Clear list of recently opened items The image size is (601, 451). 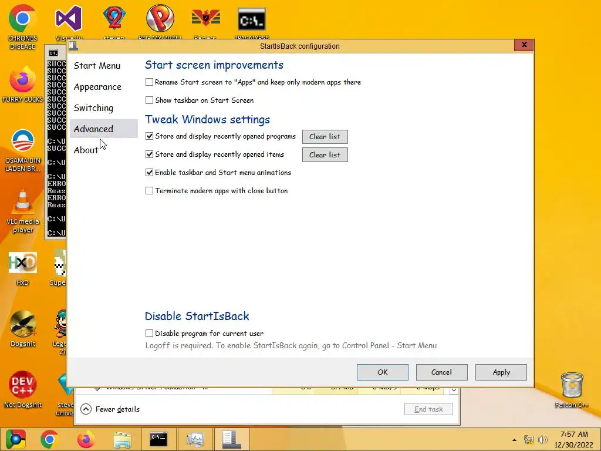click(x=325, y=155)
